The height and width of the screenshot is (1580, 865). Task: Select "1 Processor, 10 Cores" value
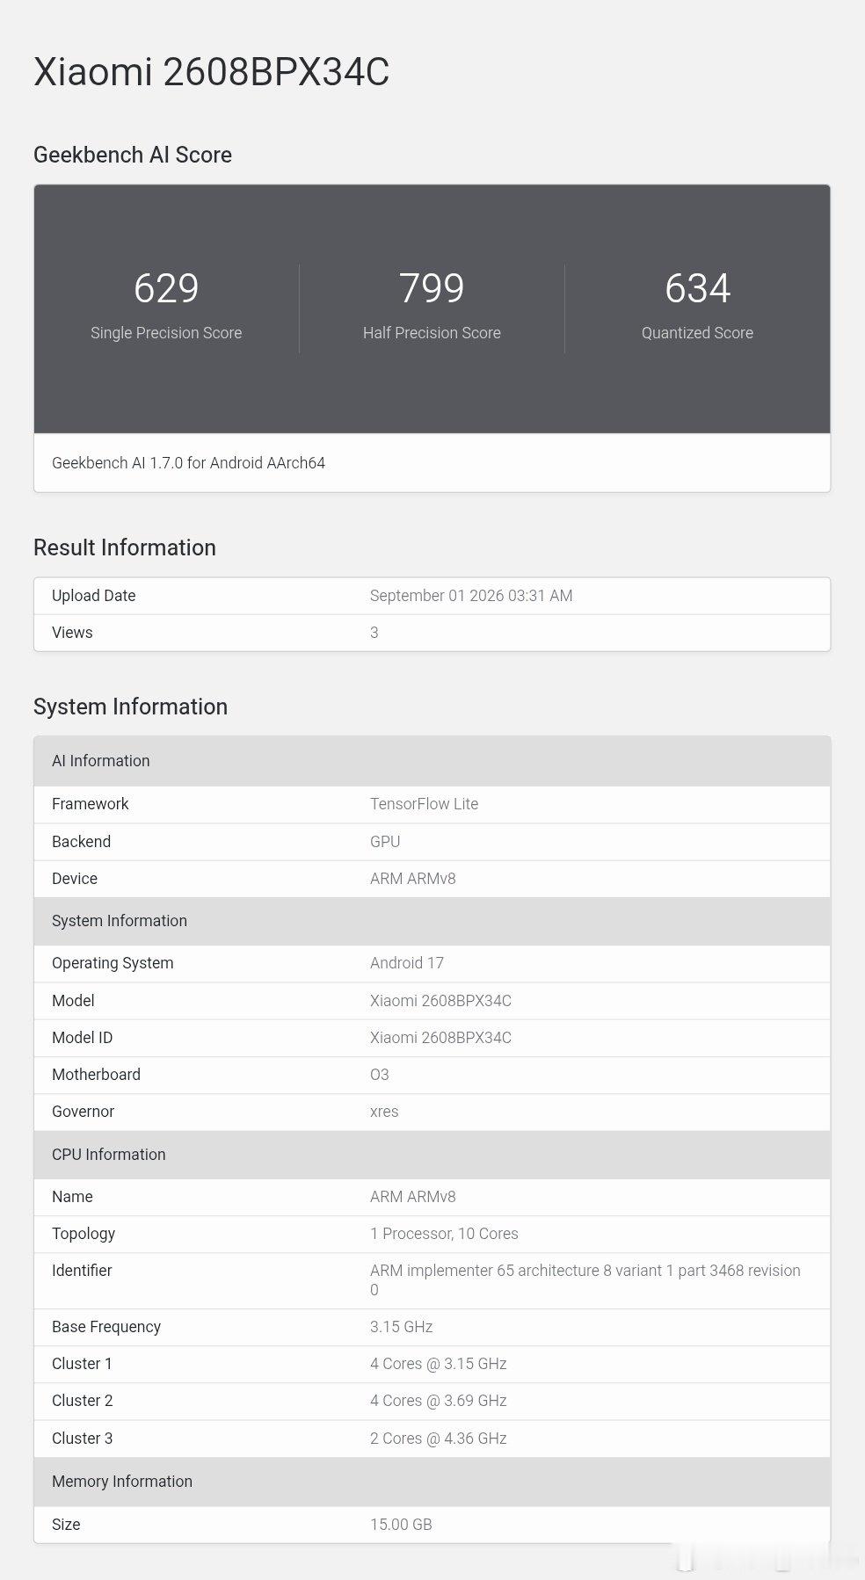click(x=444, y=1234)
